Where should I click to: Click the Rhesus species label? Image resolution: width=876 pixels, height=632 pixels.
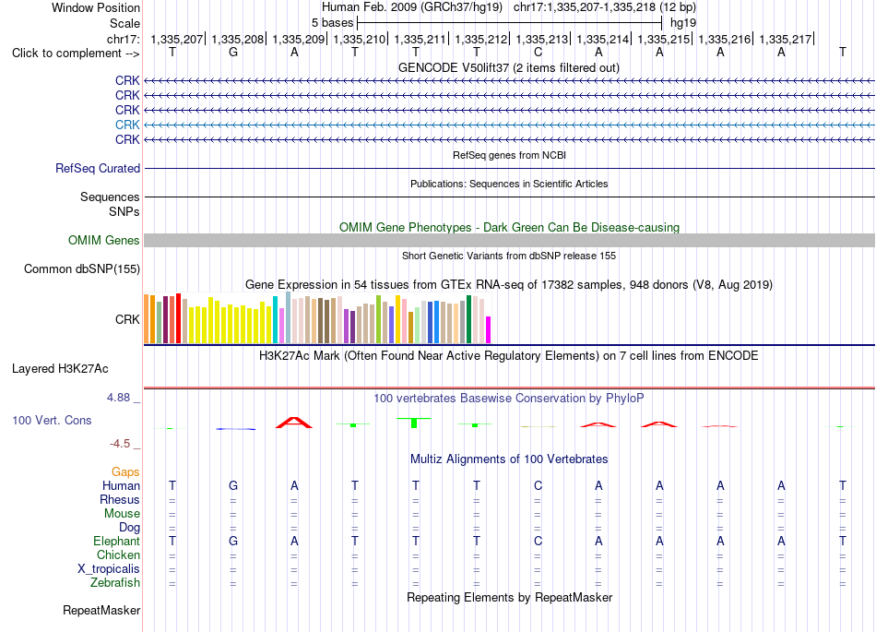[x=120, y=499]
